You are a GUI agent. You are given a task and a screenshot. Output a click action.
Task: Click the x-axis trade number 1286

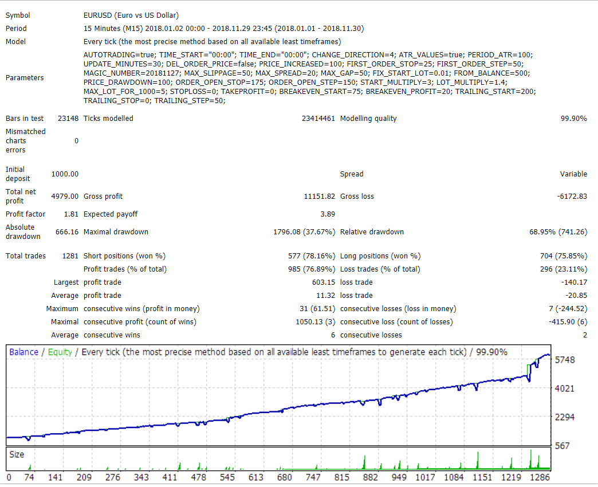pos(540,477)
